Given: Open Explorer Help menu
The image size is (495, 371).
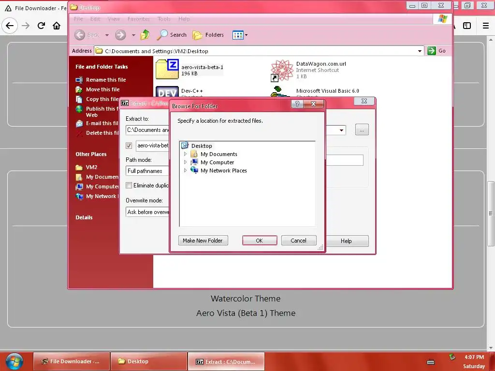Looking at the screenshot, I should [184, 19].
